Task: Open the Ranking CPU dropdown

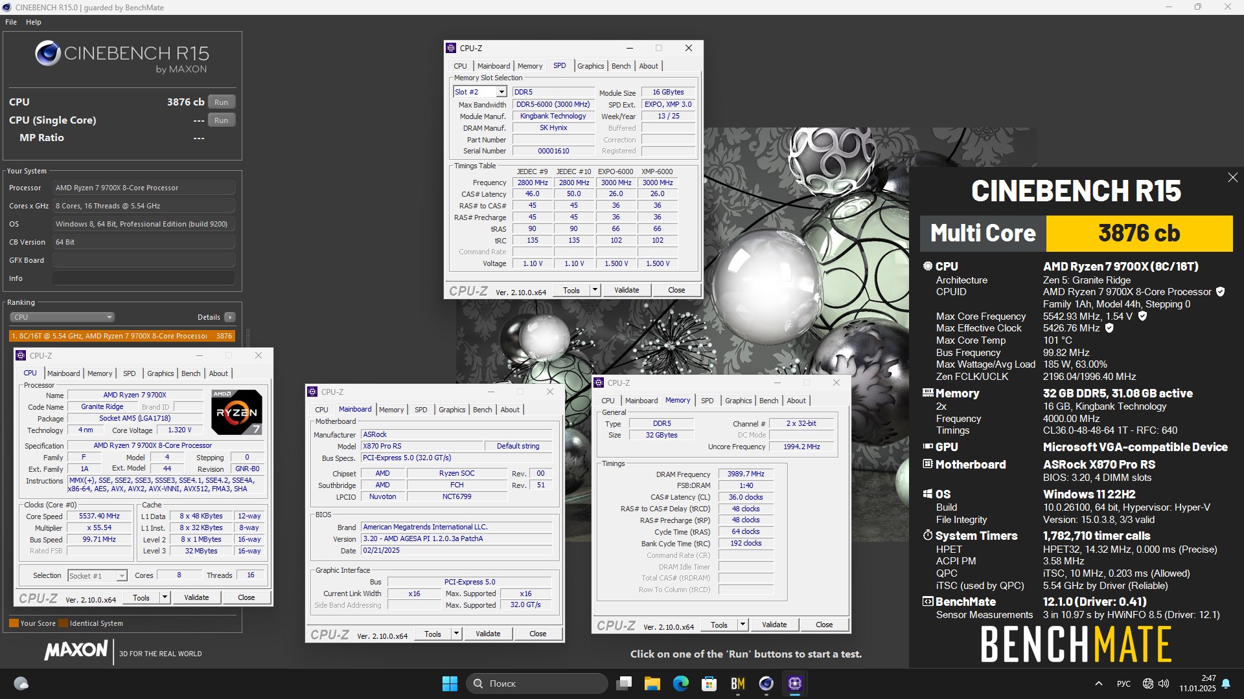Action: (x=62, y=317)
